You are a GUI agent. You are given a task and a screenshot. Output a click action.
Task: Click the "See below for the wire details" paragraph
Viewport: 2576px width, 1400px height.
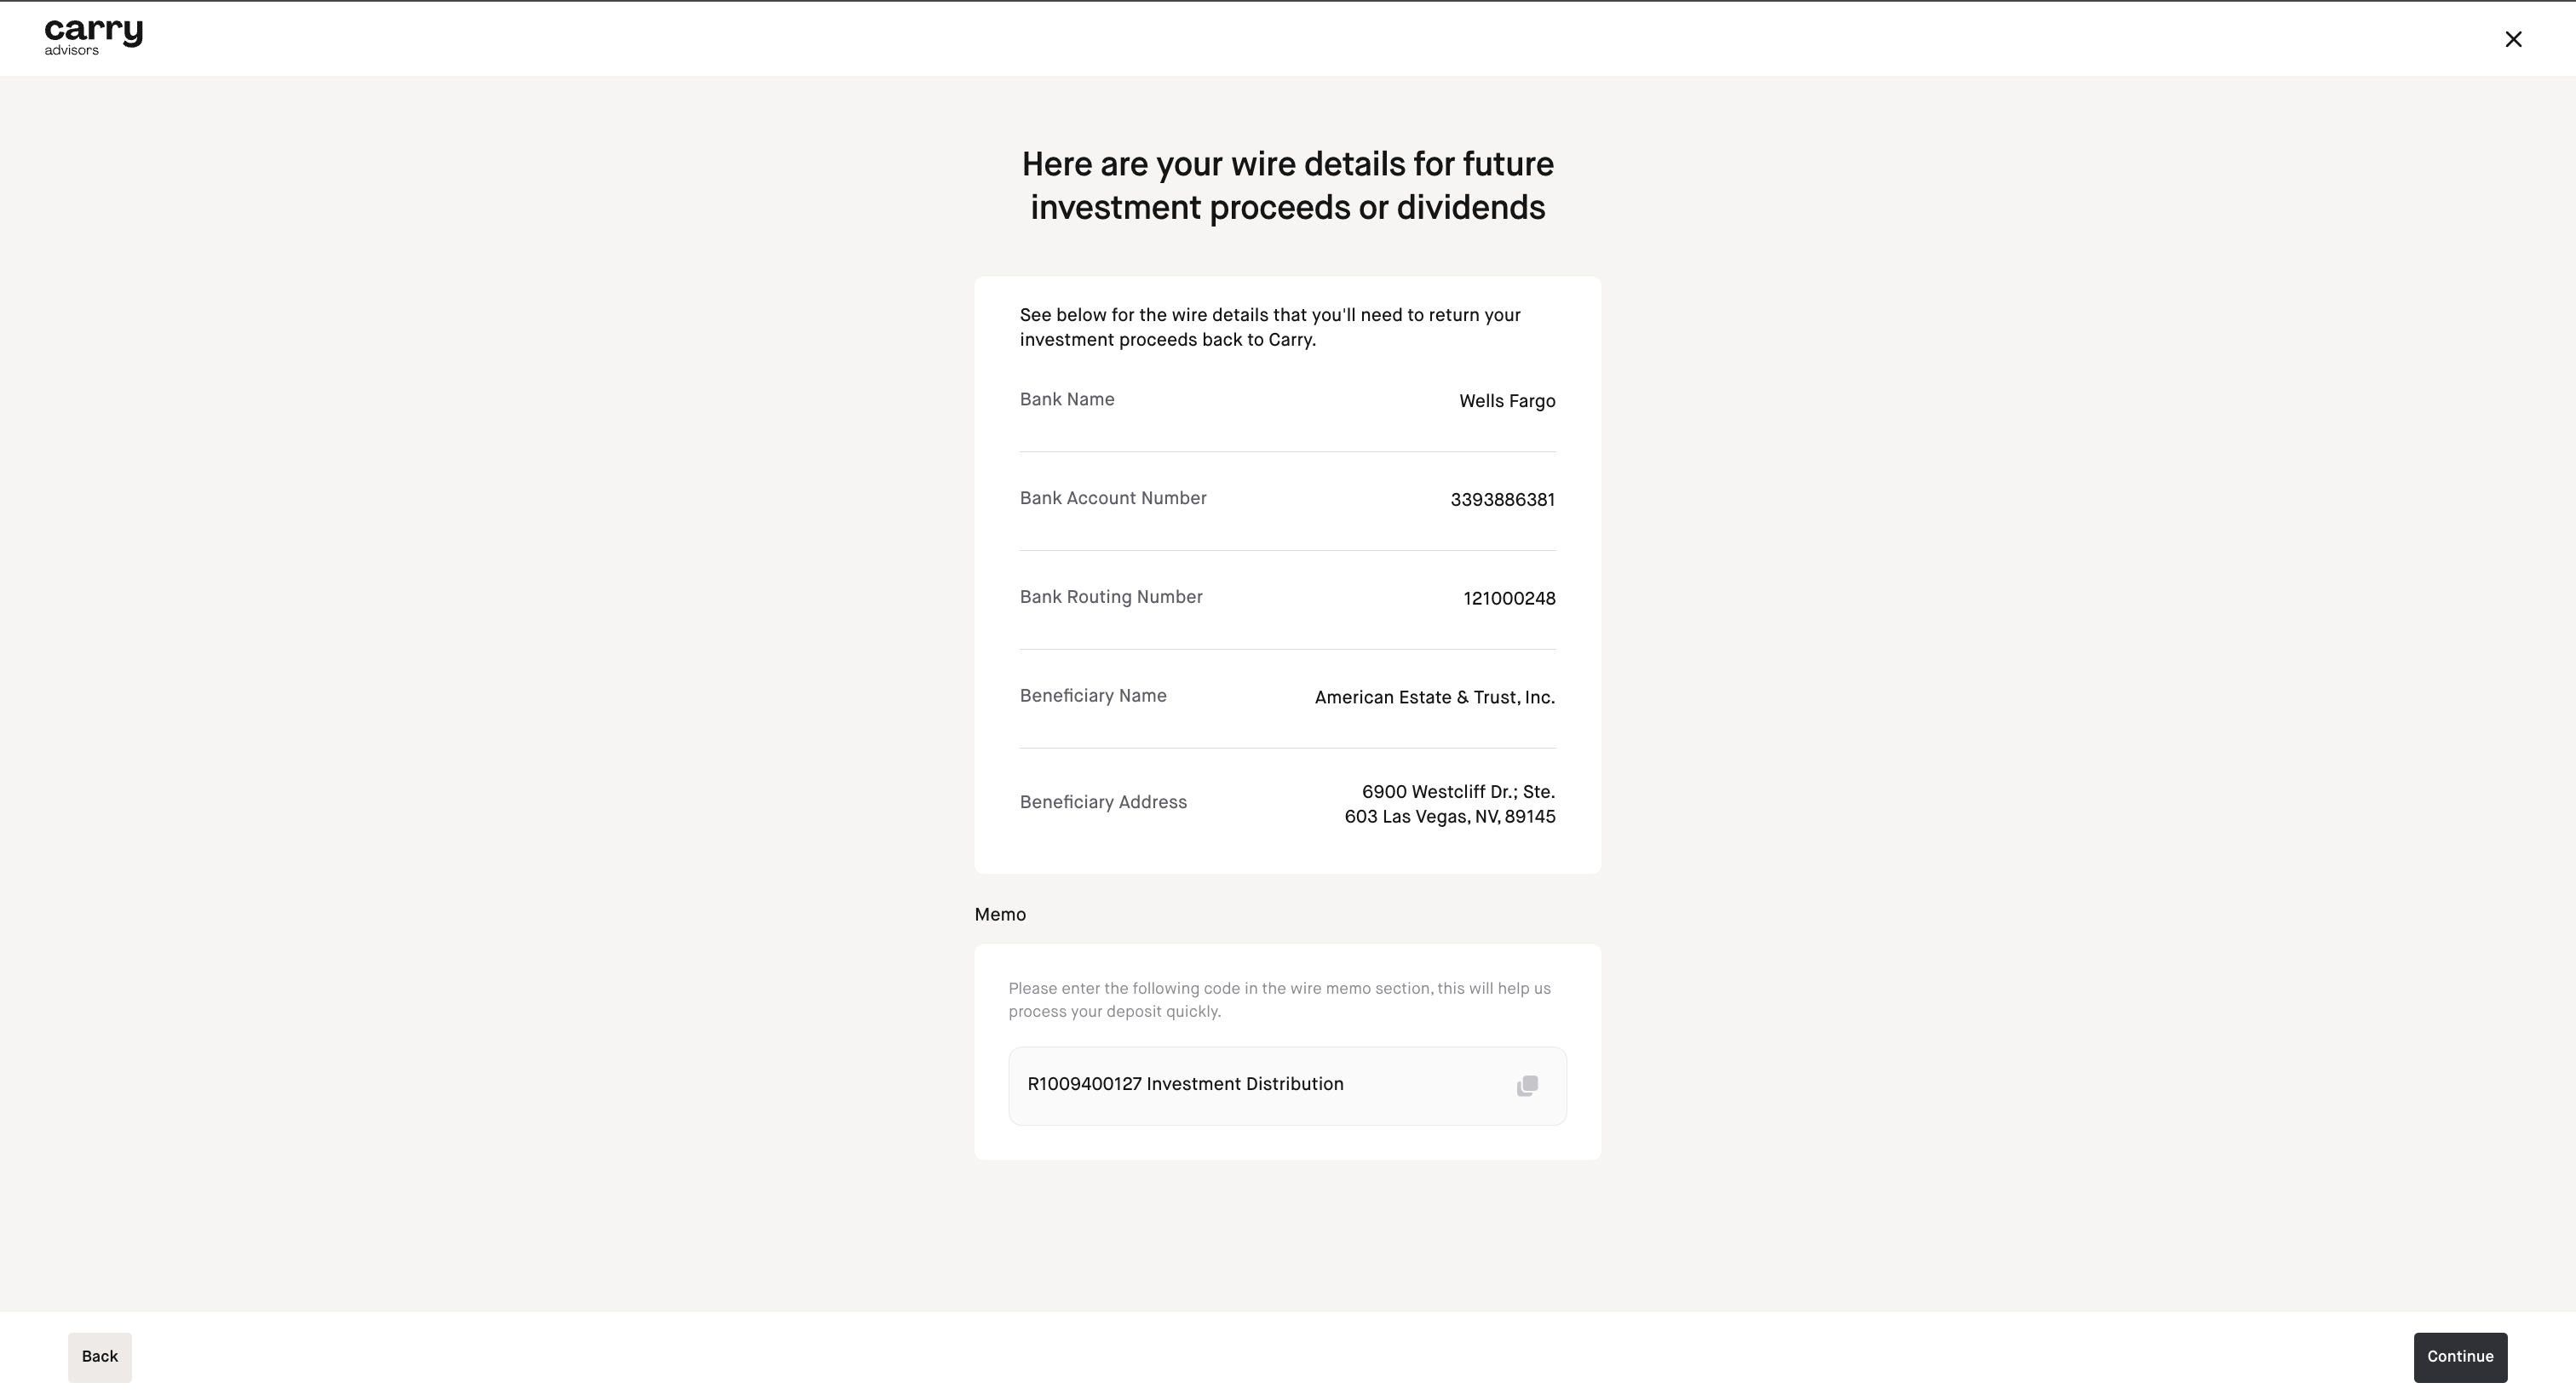click(x=1269, y=328)
